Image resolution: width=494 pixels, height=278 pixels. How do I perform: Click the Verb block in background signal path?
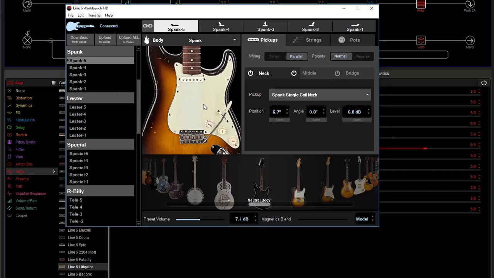(x=421, y=41)
